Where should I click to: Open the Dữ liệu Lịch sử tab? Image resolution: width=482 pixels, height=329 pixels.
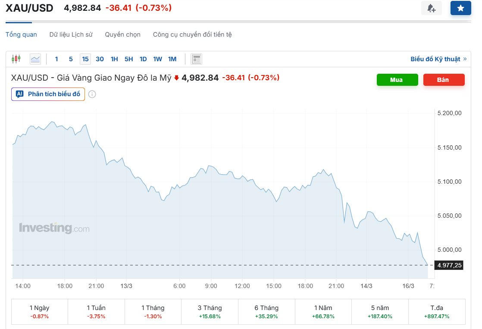(71, 34)
